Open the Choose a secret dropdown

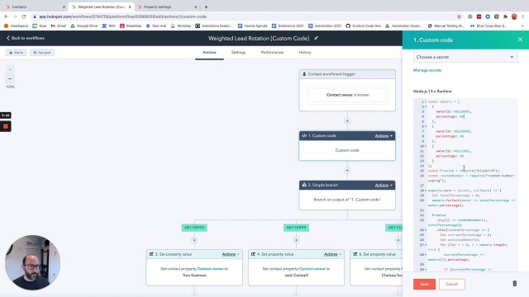pos(465,57)
